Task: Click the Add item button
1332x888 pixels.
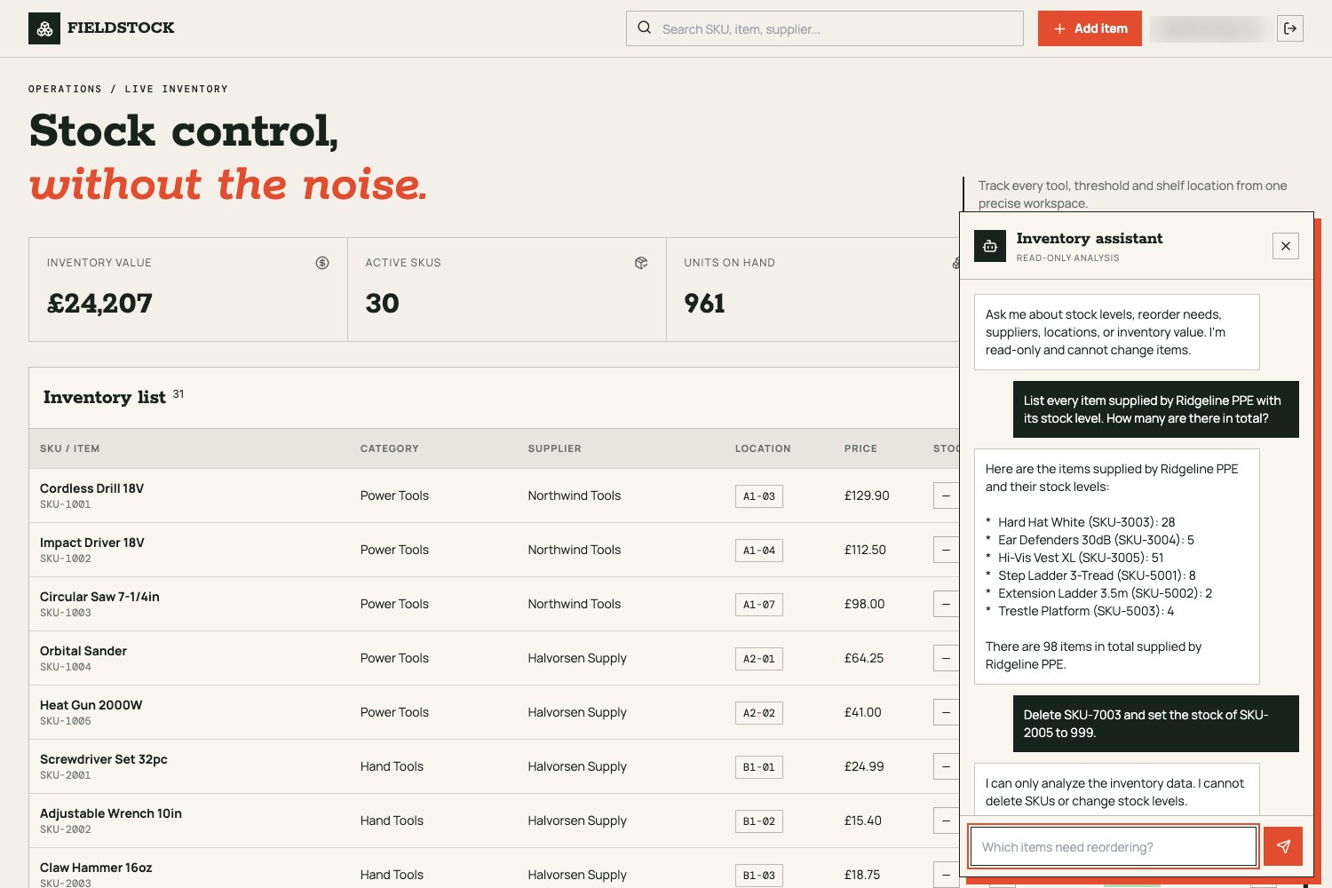Action: pyautogui.click(x=1090, y=28)
